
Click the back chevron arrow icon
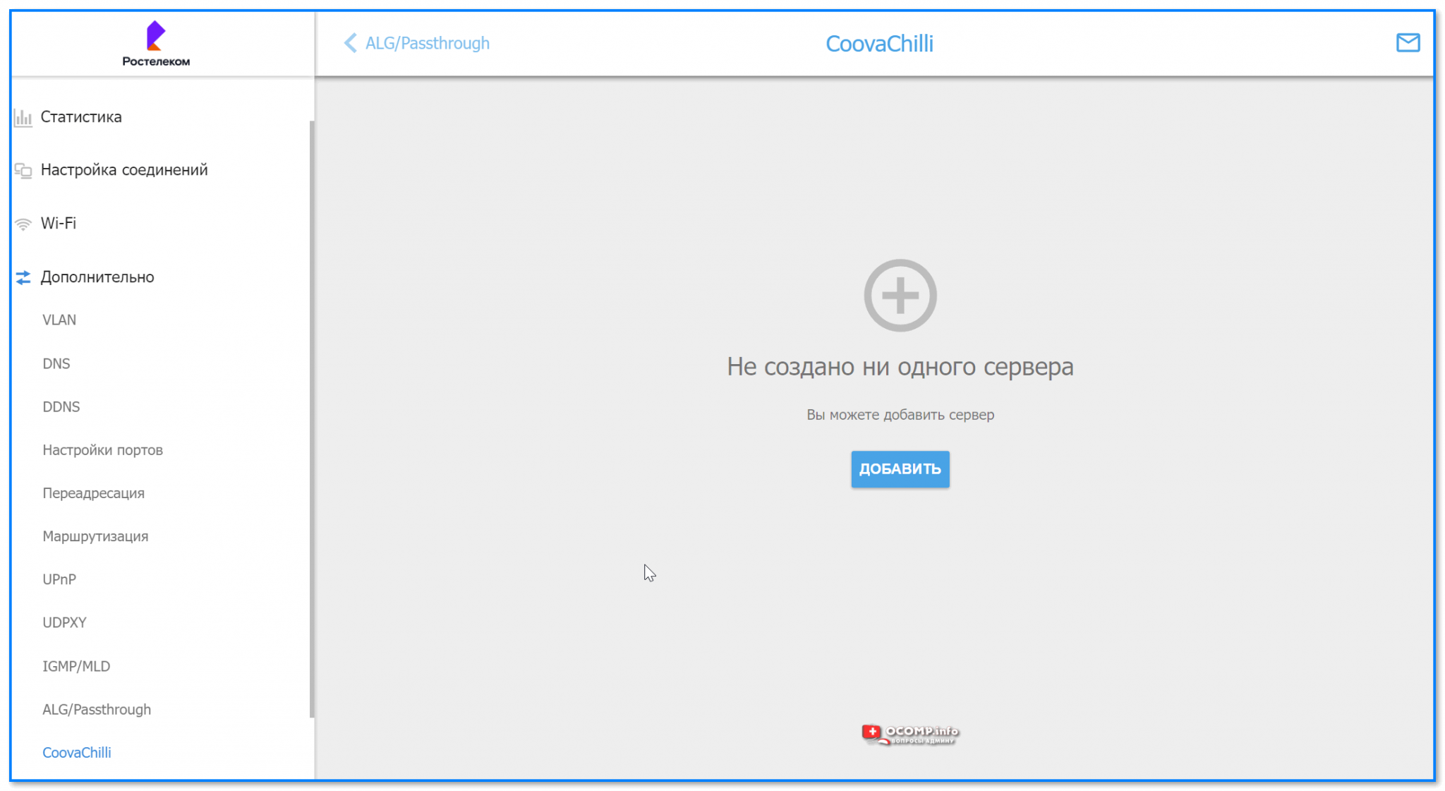[x=350, y=43]
